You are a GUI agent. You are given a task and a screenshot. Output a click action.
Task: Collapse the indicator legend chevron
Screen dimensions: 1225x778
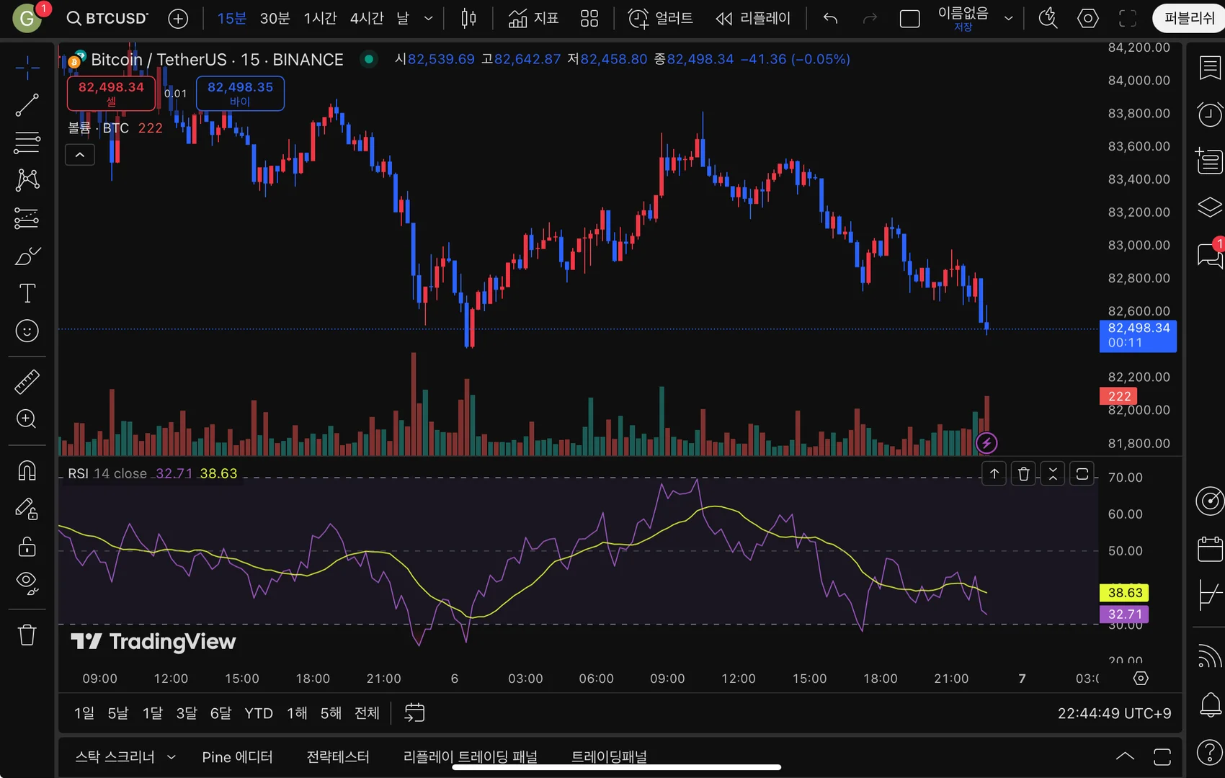tap(80, 155)
